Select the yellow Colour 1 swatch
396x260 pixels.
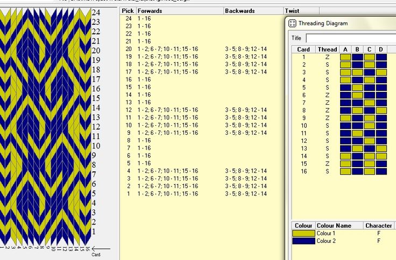coord(303,233)
